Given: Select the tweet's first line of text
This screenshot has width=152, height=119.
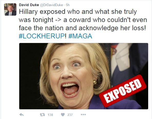Looking at the screenshot, I should (78, 12).
